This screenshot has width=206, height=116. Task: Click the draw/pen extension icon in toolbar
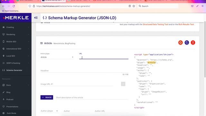(197, 6)
